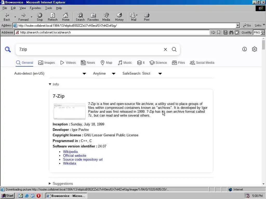Image resolution: width=266 pixels, height=199 pixels.
Task: Switch to the Music tab
Action: click(125, 63)
